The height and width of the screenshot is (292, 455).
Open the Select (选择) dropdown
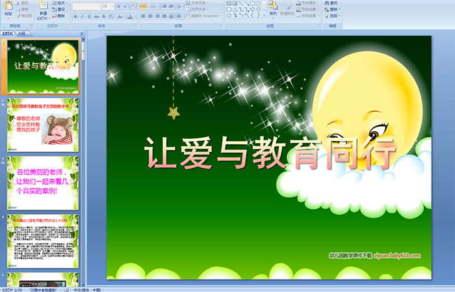coord(333,16)
